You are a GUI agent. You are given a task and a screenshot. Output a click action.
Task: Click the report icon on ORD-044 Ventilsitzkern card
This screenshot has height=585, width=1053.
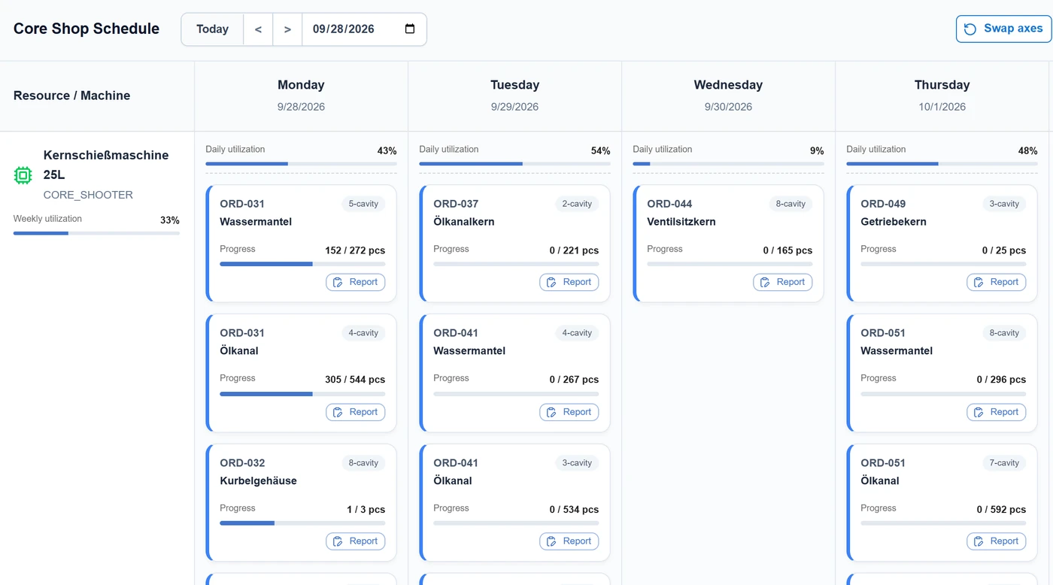pos(766,282)
